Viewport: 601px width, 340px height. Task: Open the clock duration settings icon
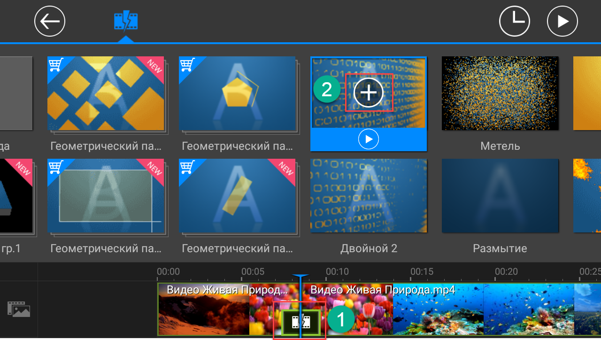pyautogui.click(x=514, y=21)
